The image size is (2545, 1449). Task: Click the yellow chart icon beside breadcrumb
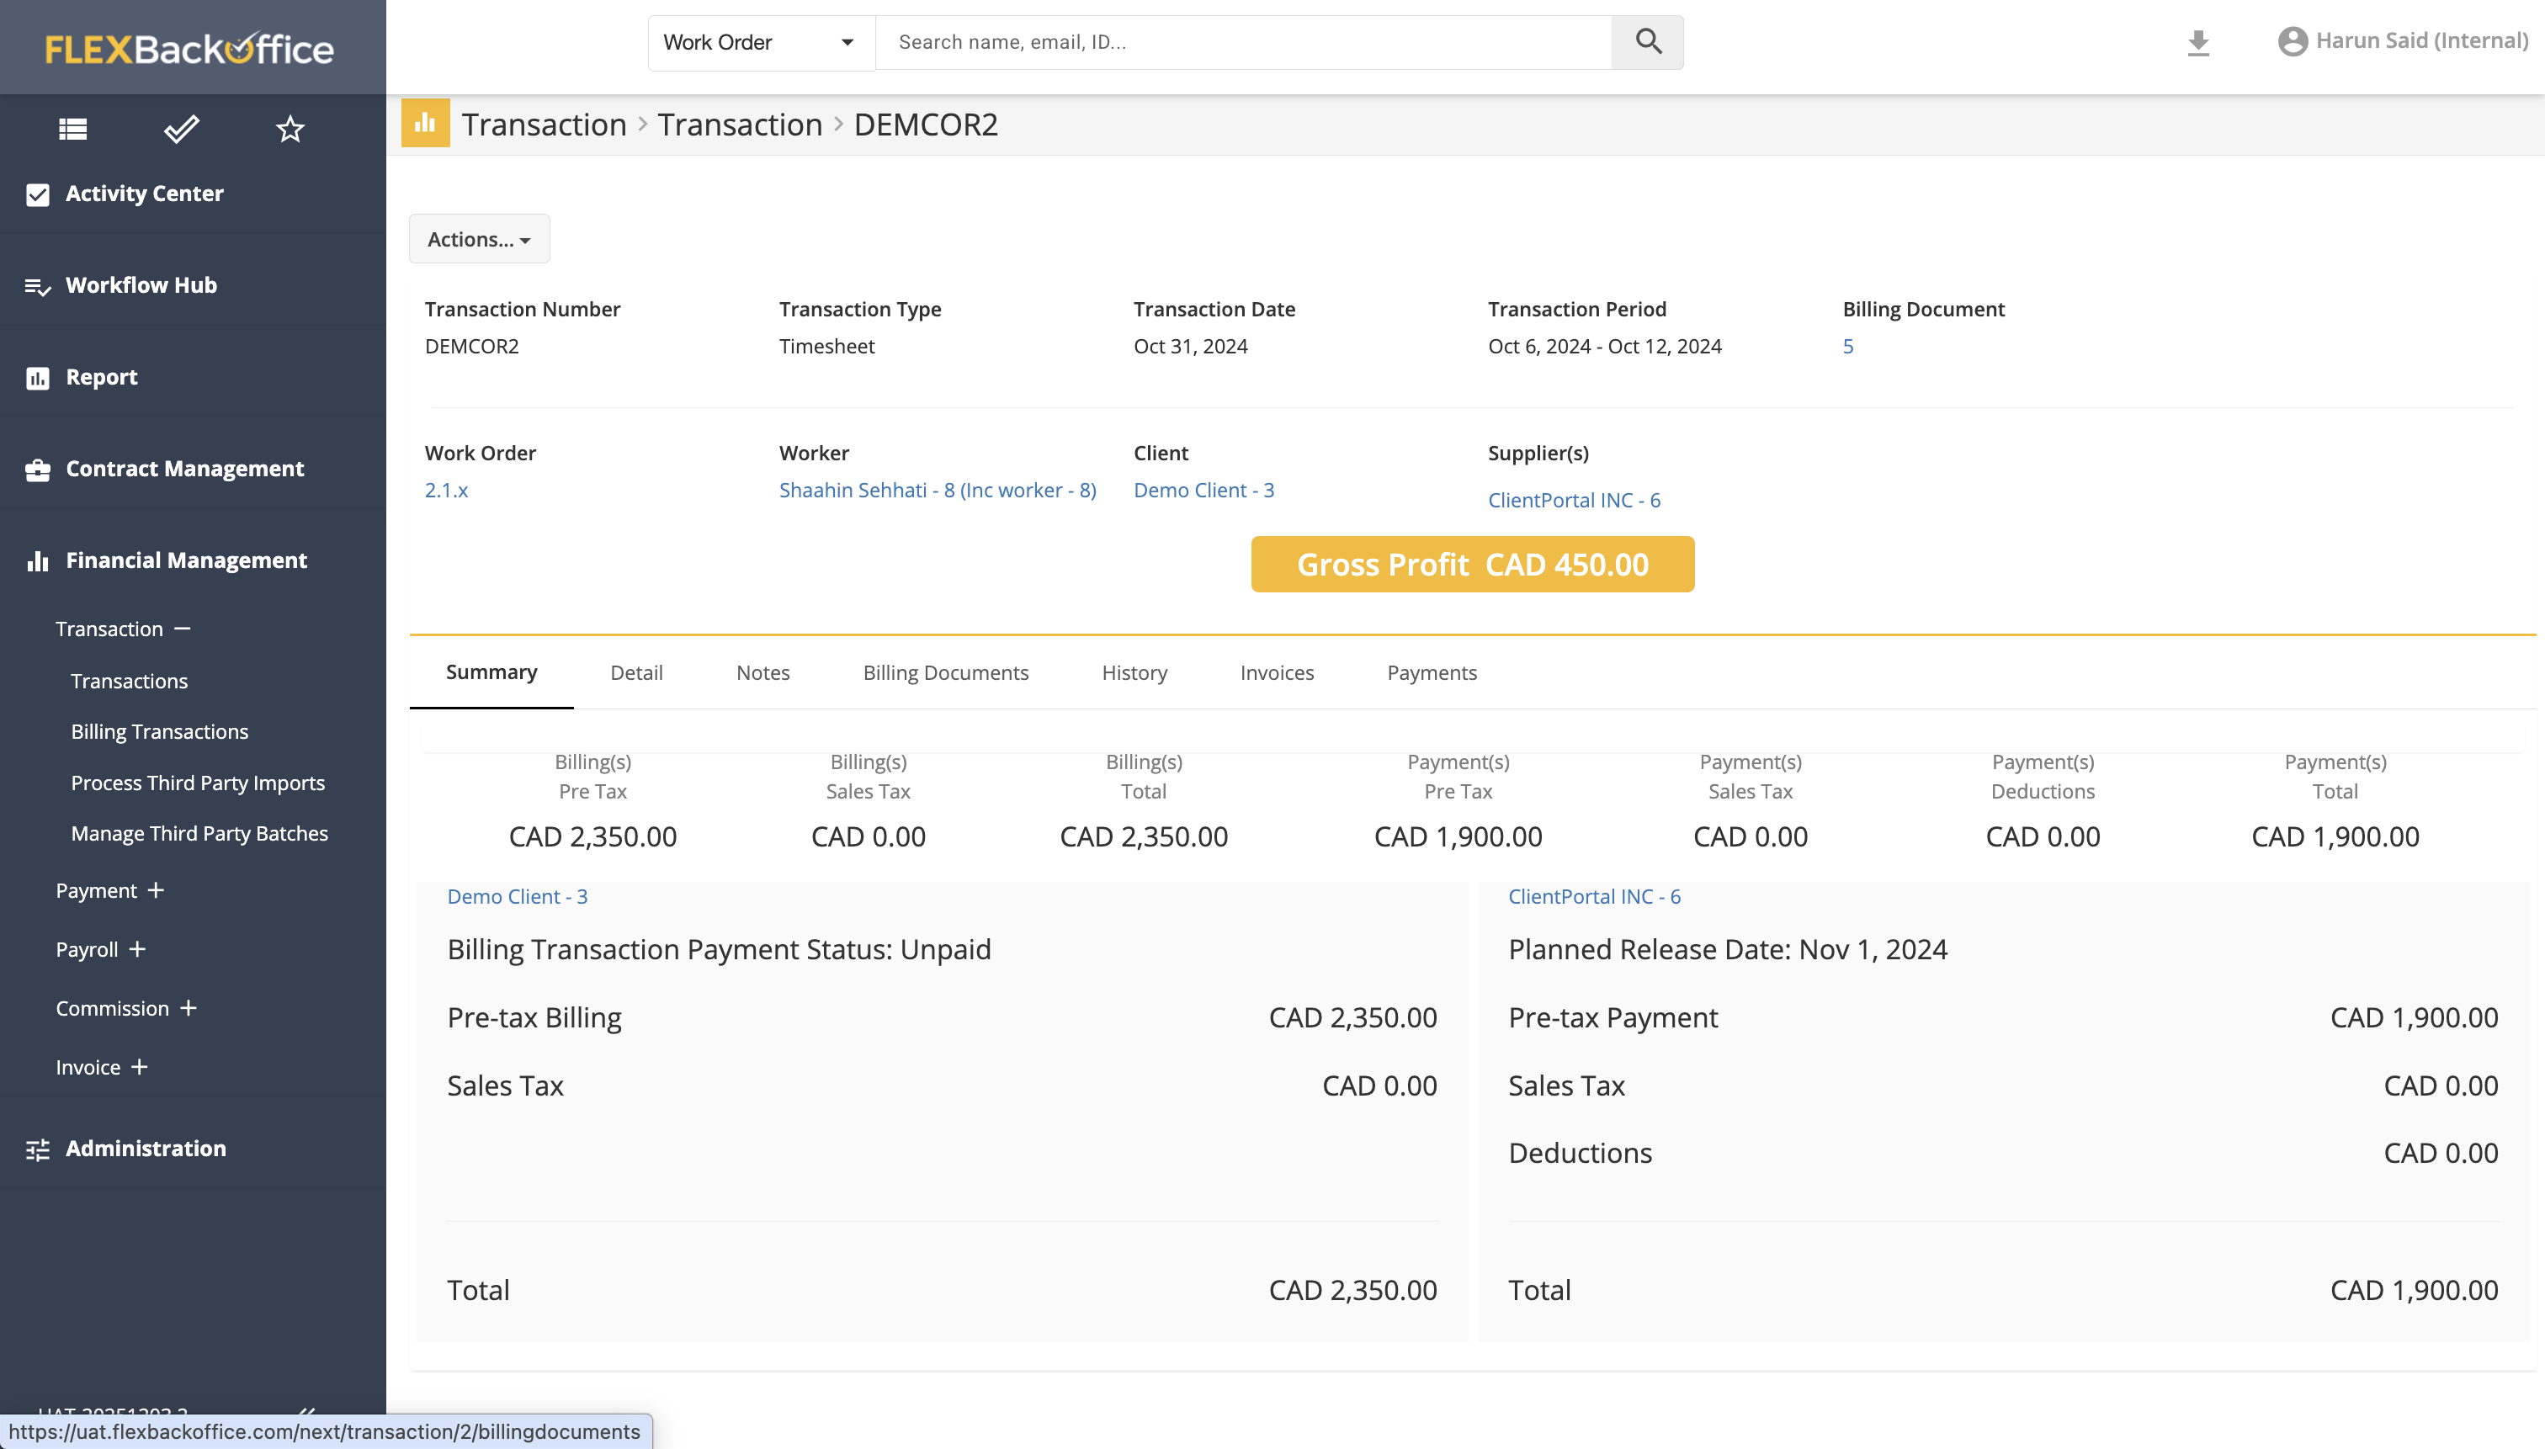(x=425, y=124)
